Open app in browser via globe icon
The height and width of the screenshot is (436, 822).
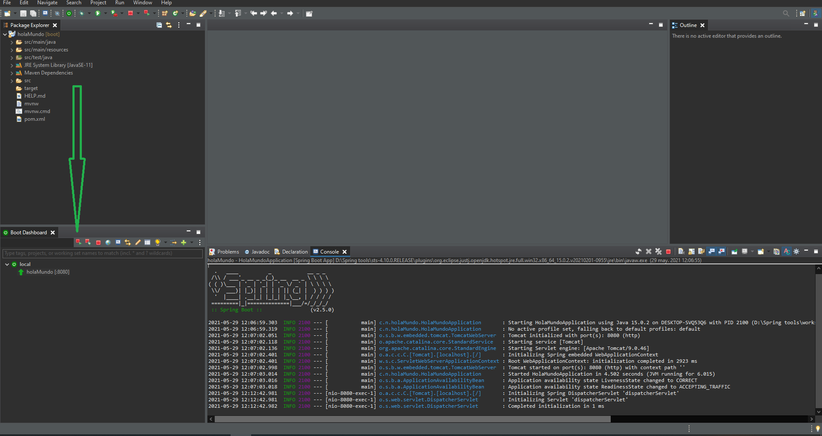tap(108, 242)
